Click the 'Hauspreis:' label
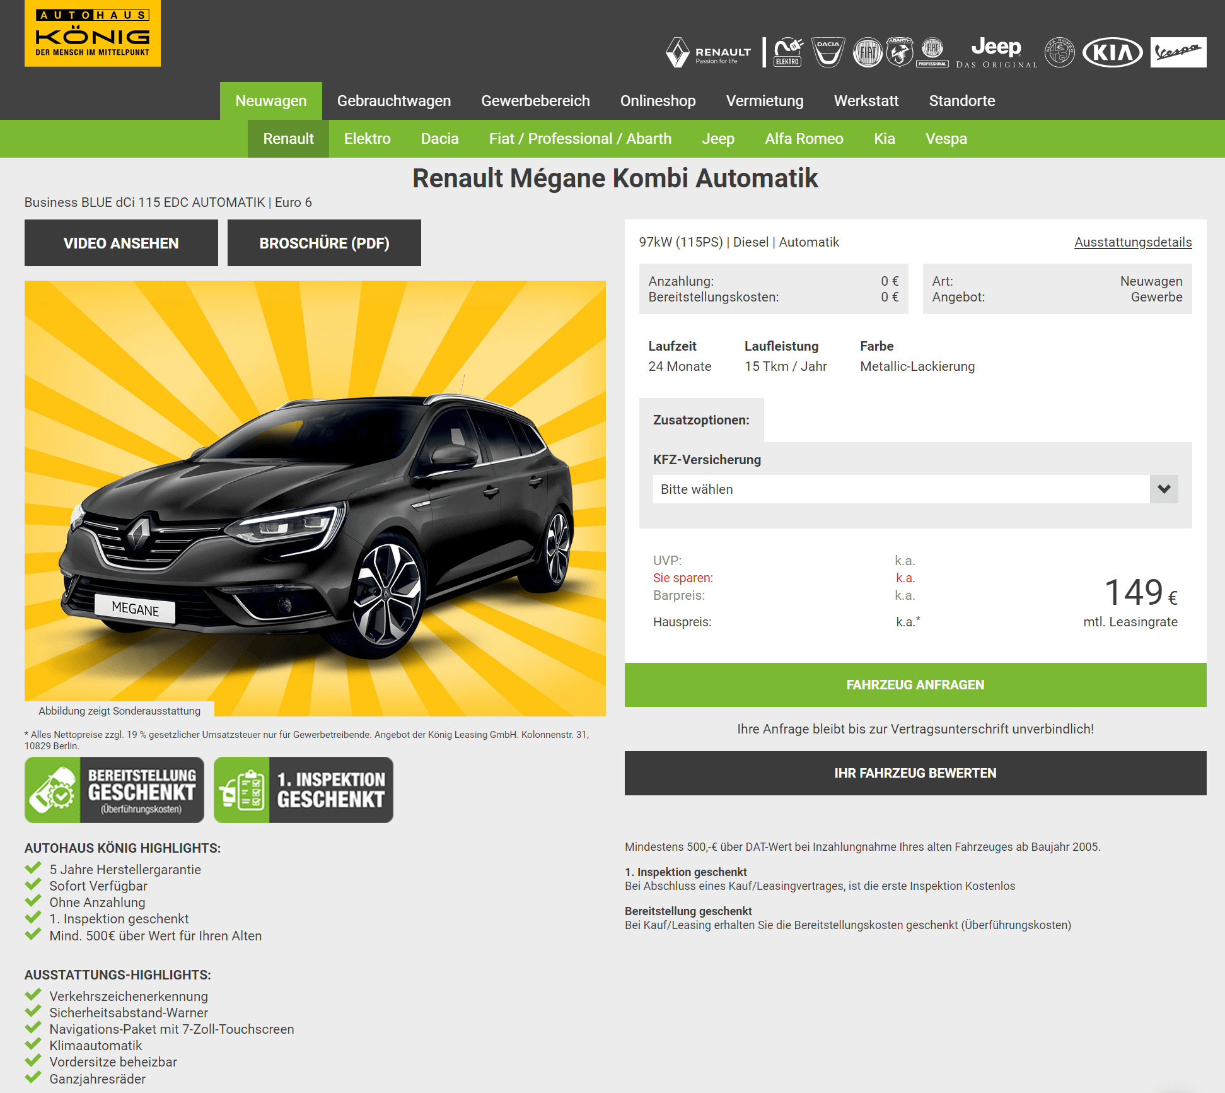Viewport: 1225px width, 1093px height. tap(682, 622)
